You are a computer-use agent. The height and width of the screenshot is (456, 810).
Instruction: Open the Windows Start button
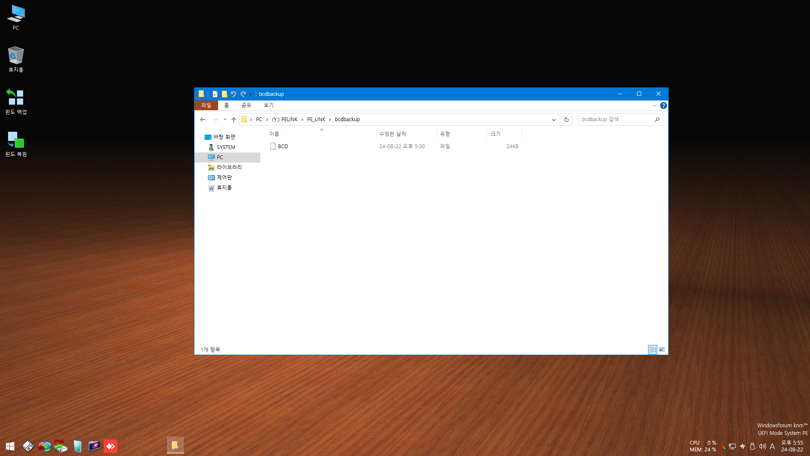[x=10, y=446]
